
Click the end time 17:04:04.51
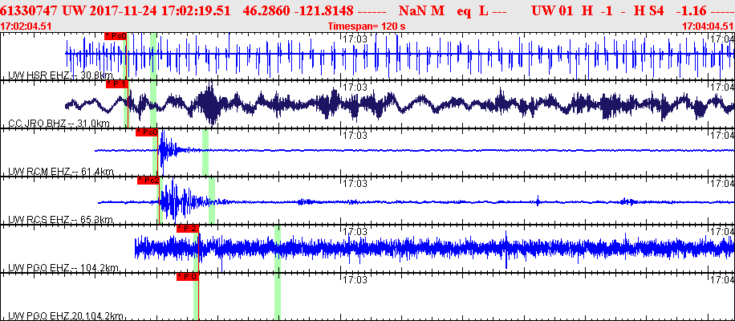[708, 26]
